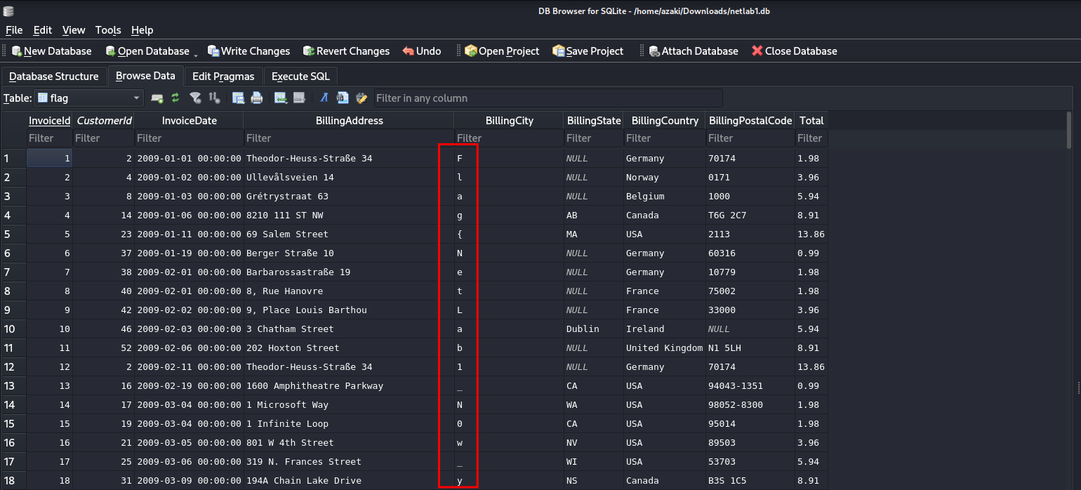Switch to the Database Structure tab

[54, 76]
